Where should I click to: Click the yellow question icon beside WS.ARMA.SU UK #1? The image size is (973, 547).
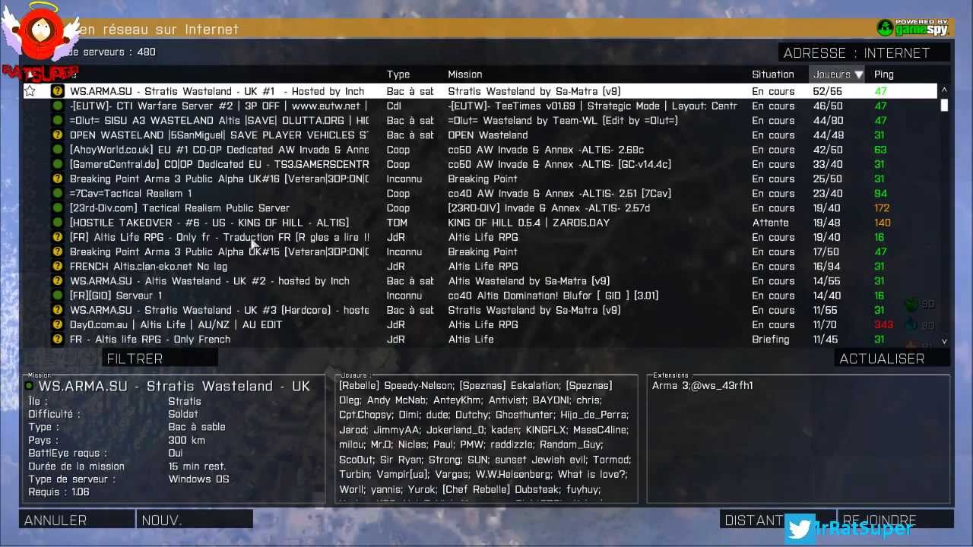[x=57, y=91]
